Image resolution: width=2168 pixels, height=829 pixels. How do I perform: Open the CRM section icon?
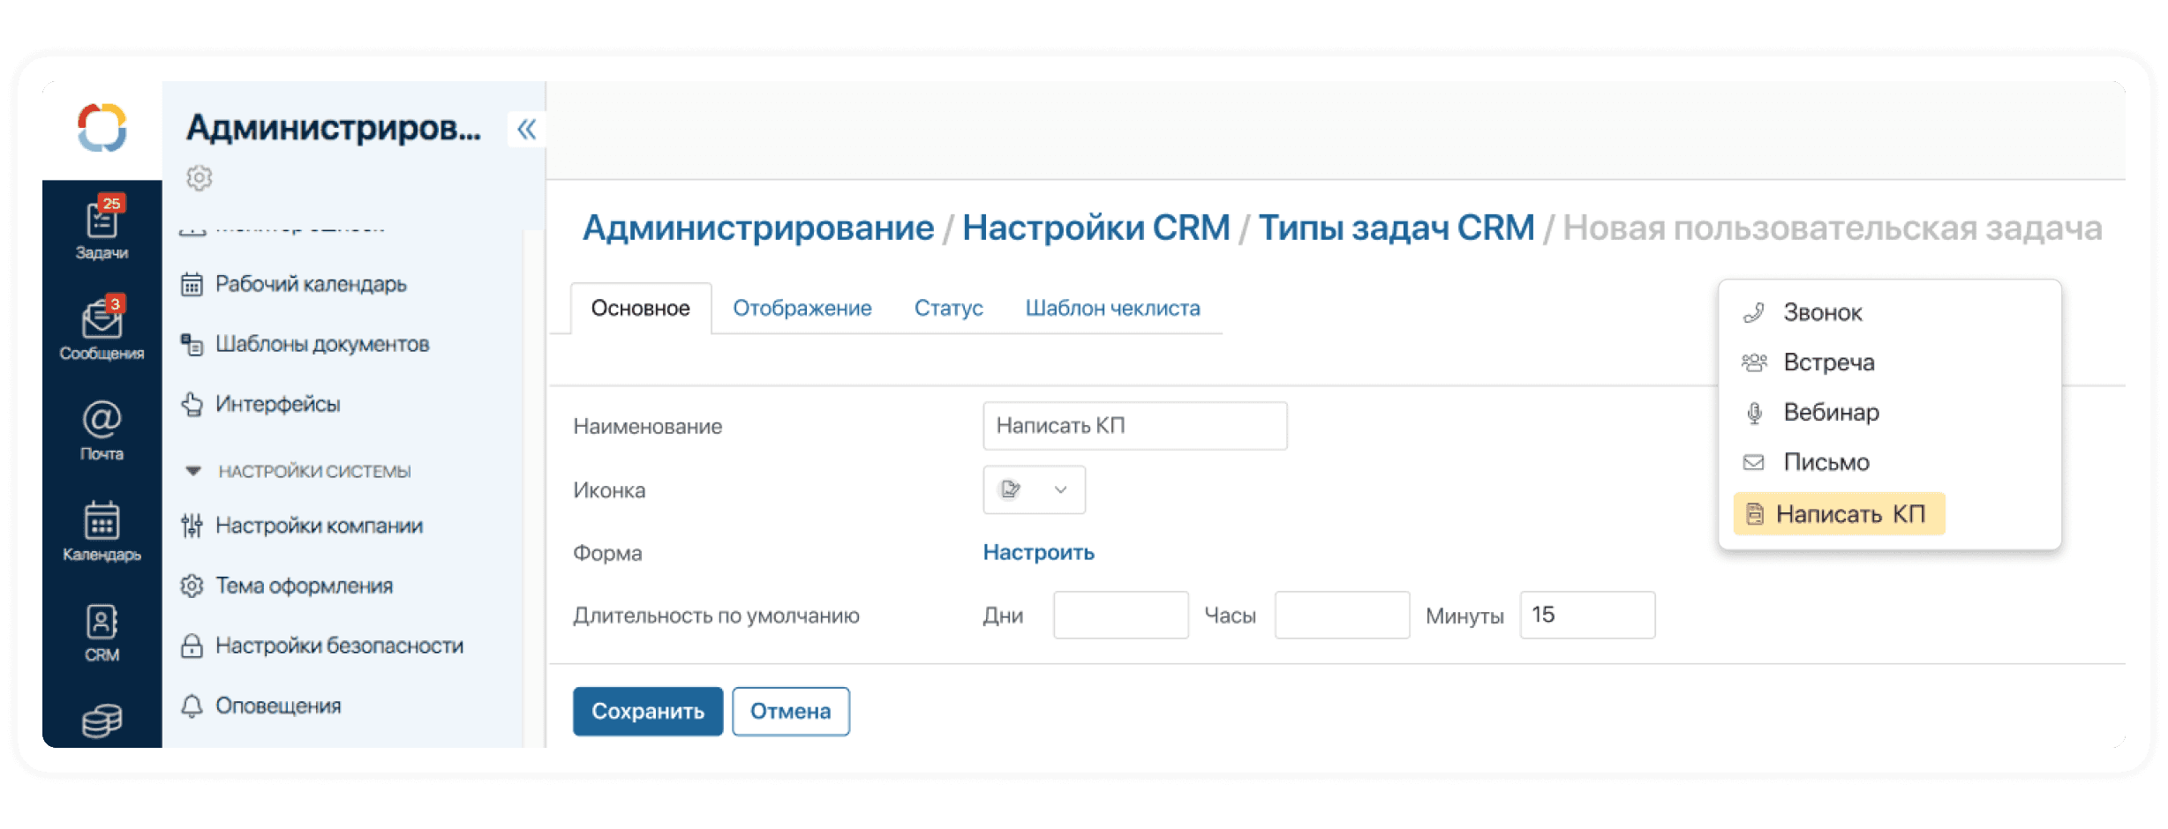point(102,631)
